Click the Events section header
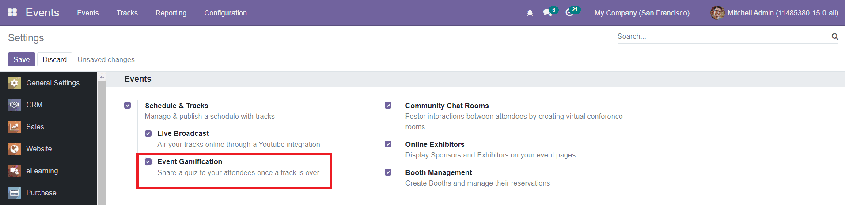Screen dimensions: 845x205 (138, 79)
